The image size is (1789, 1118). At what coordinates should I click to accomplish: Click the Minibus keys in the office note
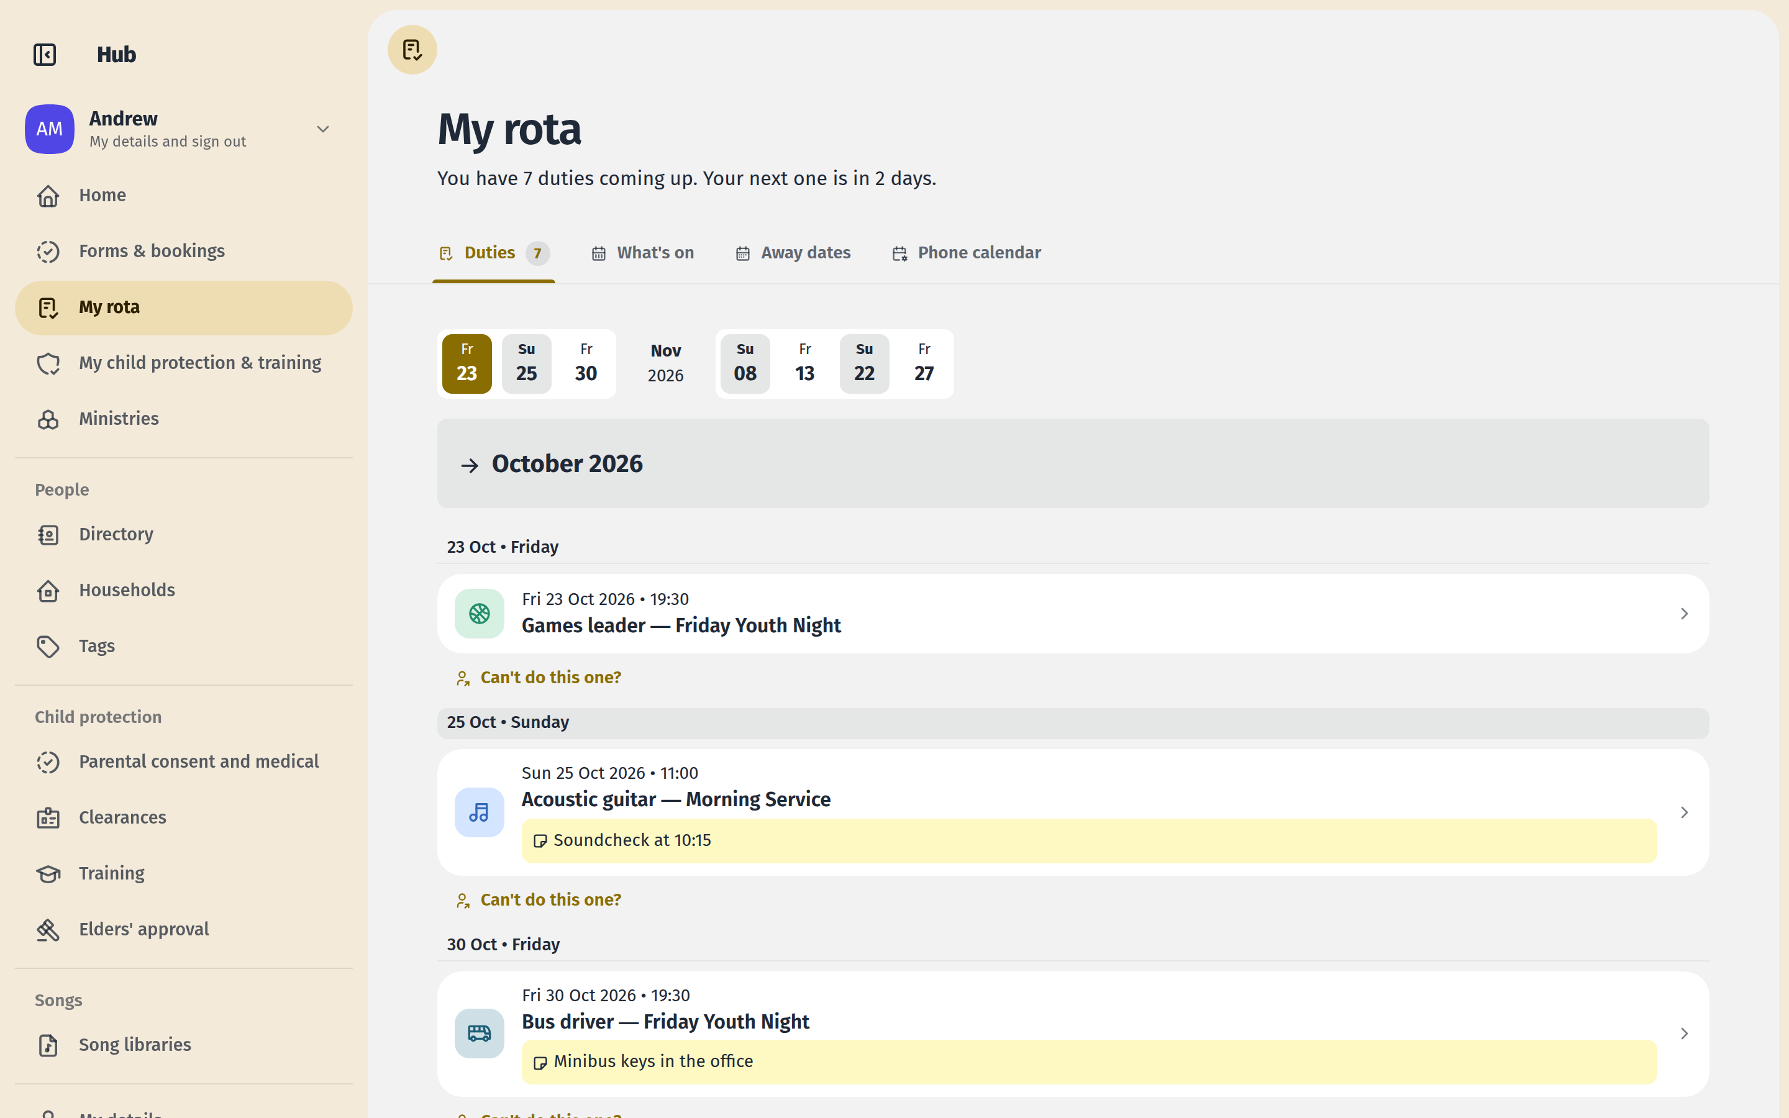[x=1089, y=1062]
